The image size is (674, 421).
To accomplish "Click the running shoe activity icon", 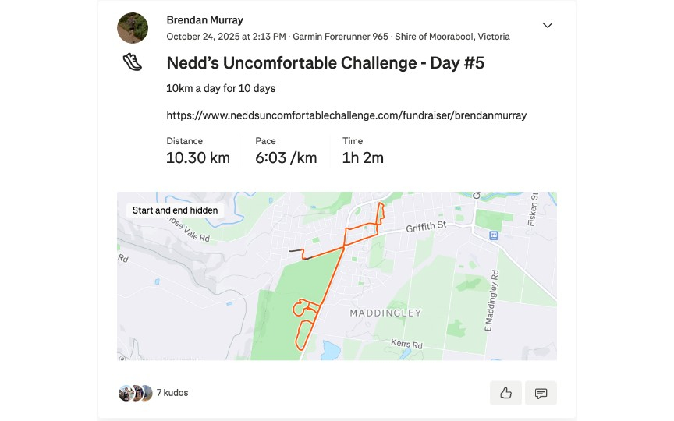I will (x=133, y=62).
